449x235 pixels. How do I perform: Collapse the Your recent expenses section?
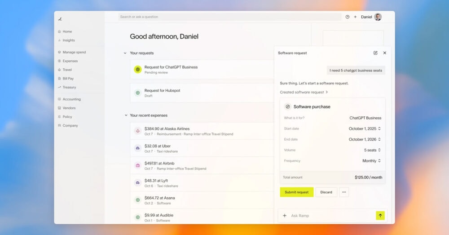click(125, 115)
